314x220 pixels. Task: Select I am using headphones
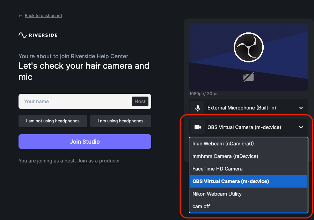point(121,121)
